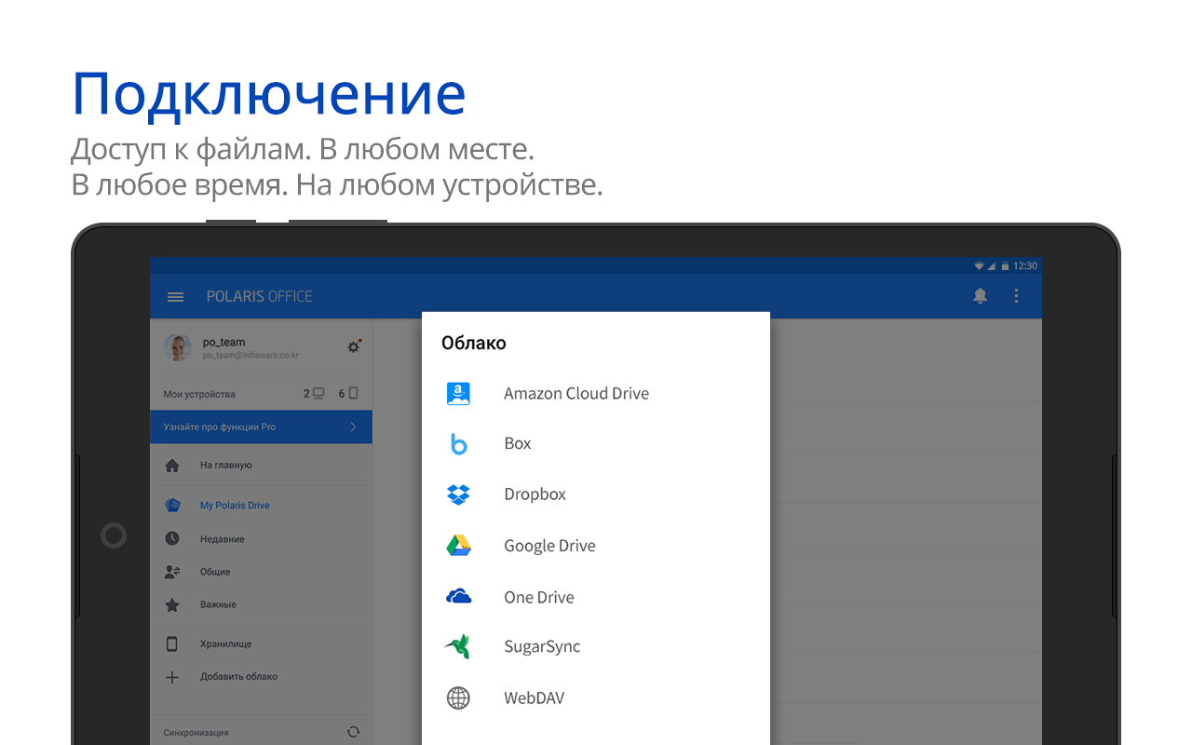Open Общие shared files

(x=215, y=572)
